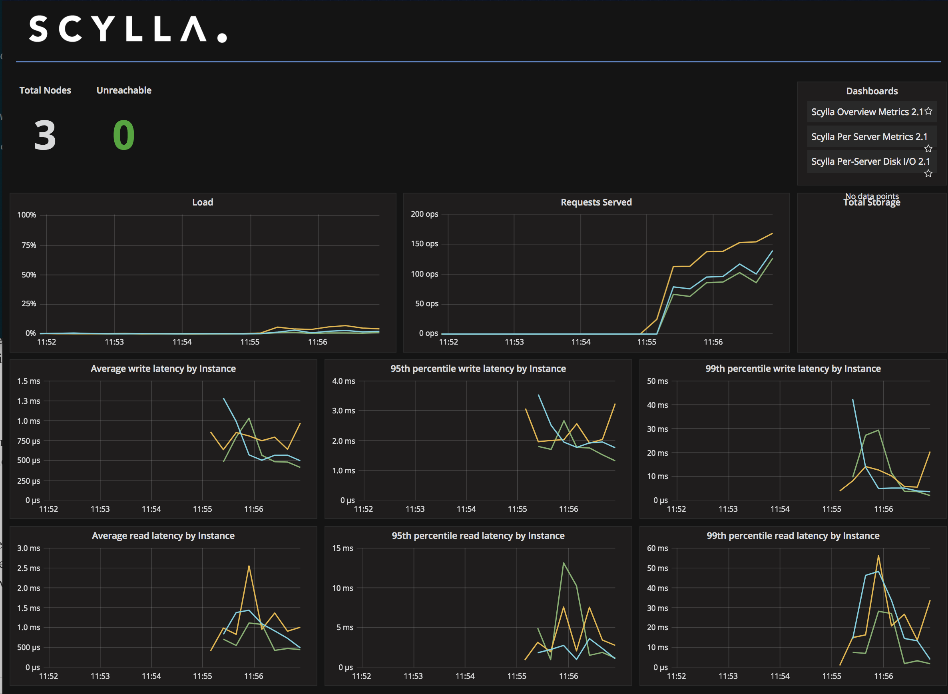This screenshot has width=948, height=694.
Task: Open 99th percentile read latency panel menu
Action: (793, 536)
